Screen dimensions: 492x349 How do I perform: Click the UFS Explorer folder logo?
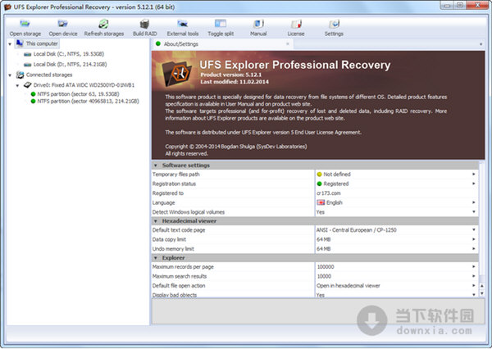pos(176,74)
